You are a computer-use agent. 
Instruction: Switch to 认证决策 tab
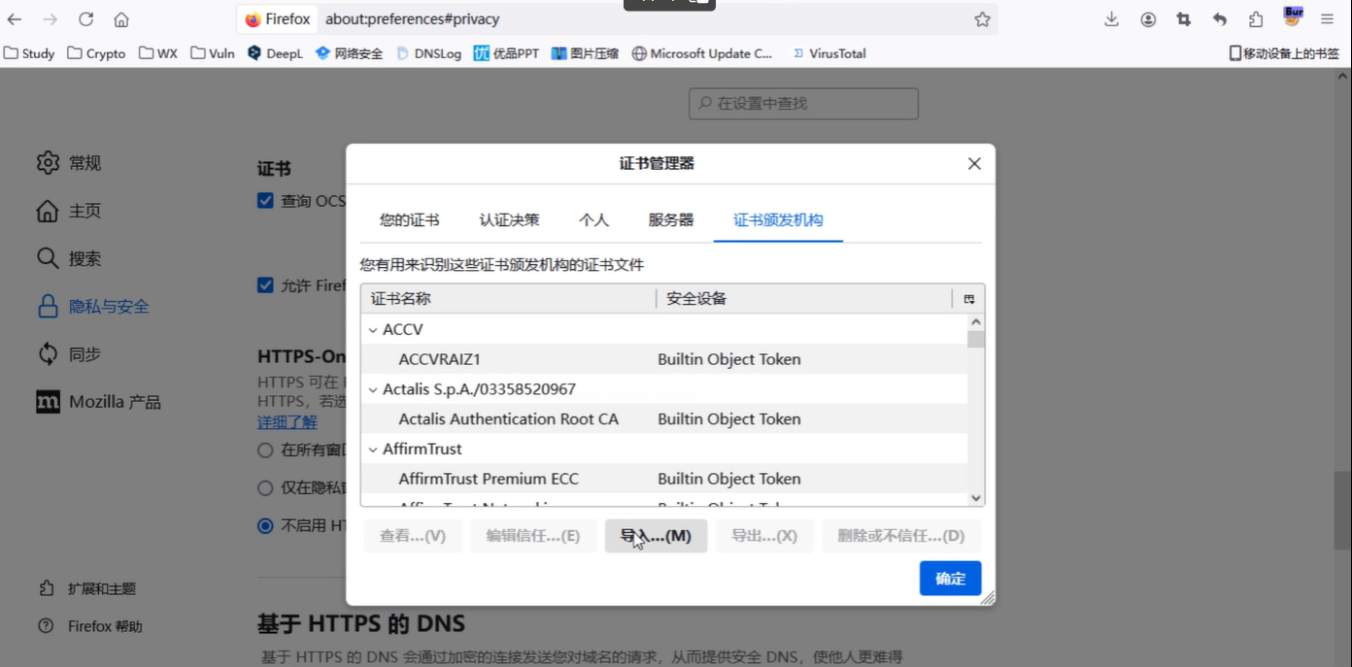coord(509,220)
